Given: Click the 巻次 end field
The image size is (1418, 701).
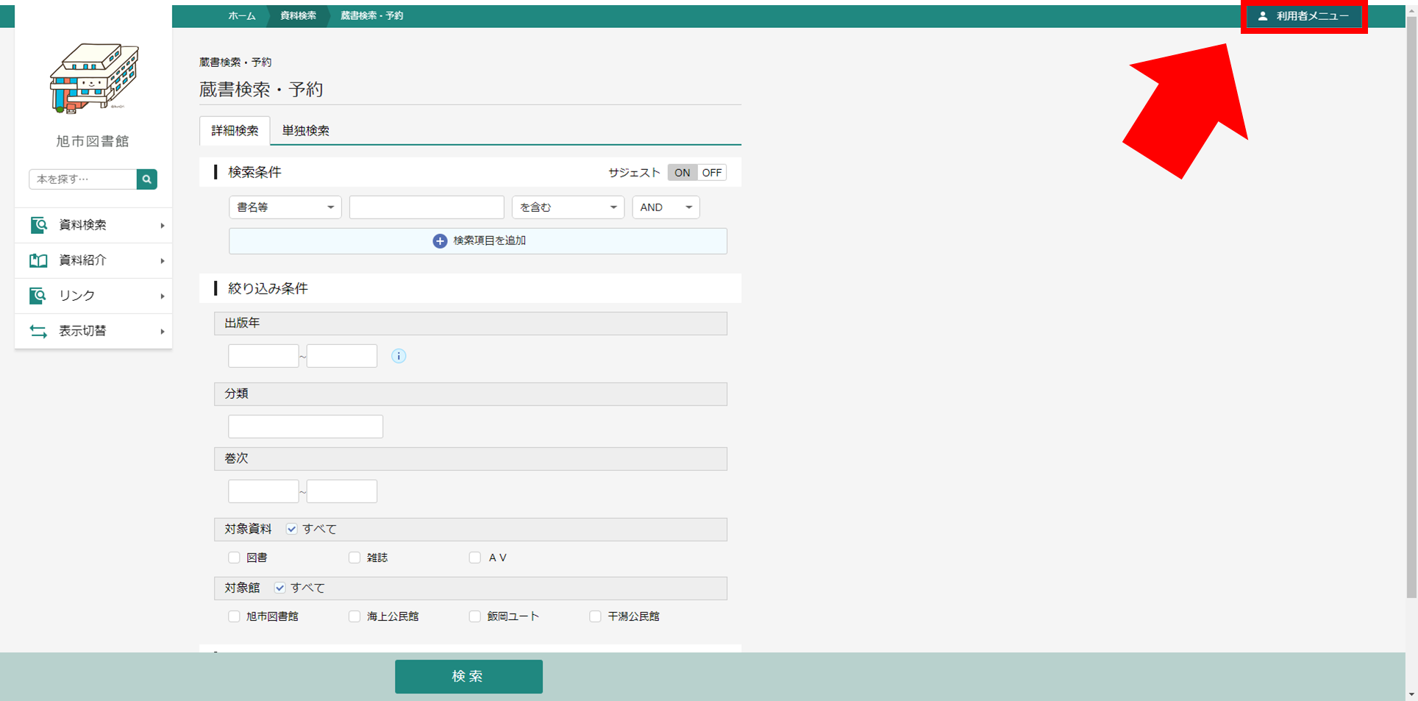Looking at the screenshot, I should 342,491.
